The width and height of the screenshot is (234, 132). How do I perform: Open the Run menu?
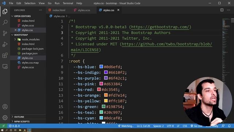pos(57,3)
